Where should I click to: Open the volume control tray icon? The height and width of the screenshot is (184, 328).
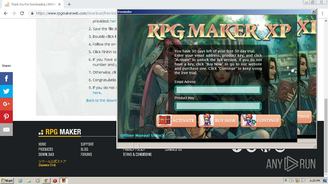tap(291, 181)
